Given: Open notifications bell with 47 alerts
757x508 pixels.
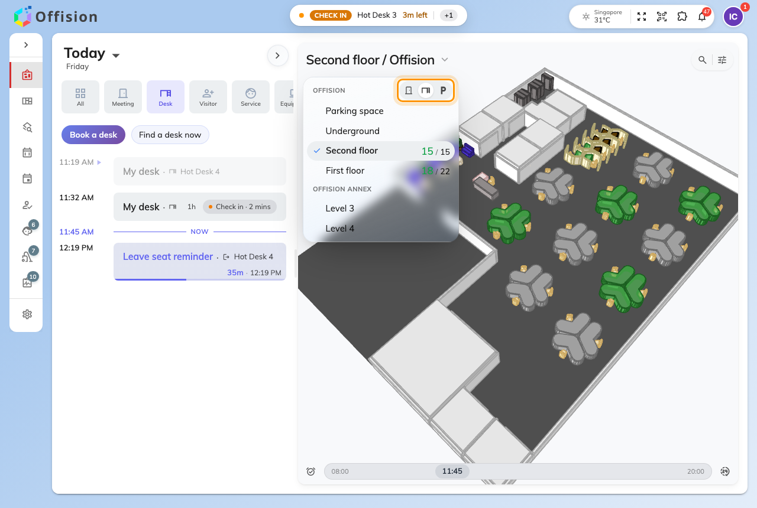Looking at the screenshot, I should pyautogui.click(x=703, y=16).
